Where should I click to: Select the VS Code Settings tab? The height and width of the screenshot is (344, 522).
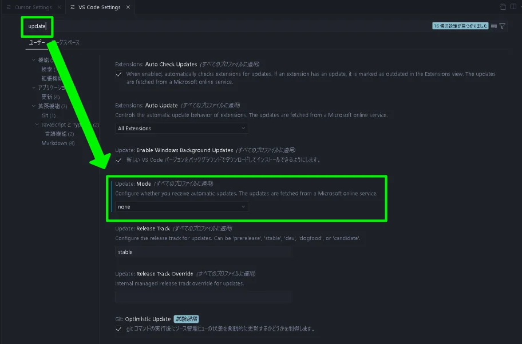tap(99, 7)
